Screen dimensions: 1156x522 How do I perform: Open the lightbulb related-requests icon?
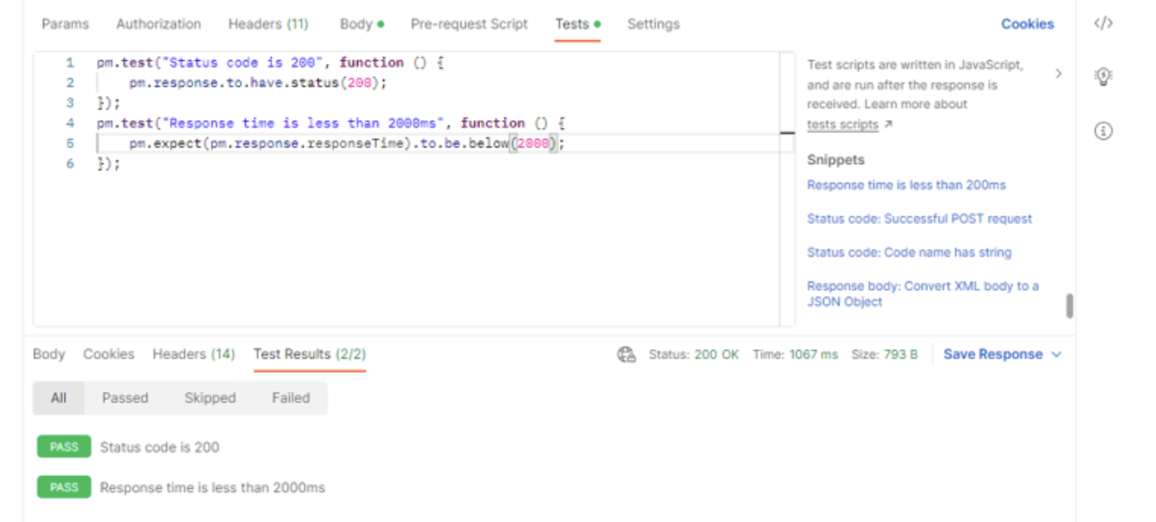click(1103, 76)
